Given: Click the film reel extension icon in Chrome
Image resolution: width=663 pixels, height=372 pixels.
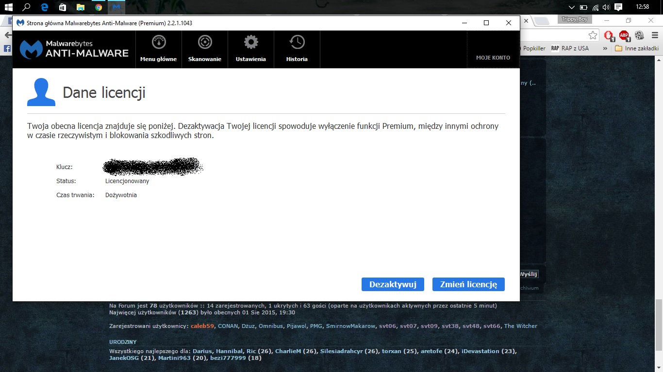Looking at the screenshot, I should click(639, 35).
